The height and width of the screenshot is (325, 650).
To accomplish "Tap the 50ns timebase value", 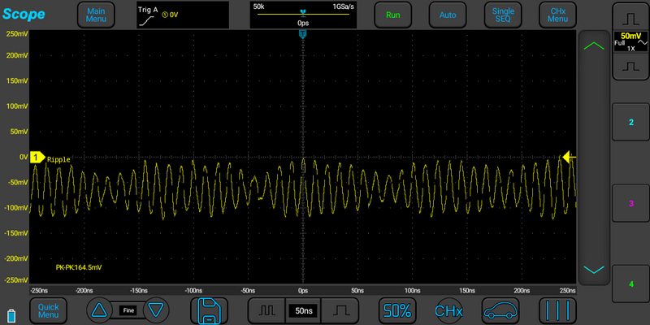I will point(303,310).
